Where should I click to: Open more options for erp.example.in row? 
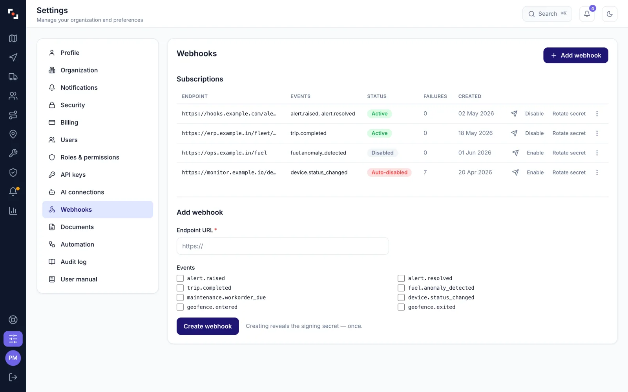point(597,133)
